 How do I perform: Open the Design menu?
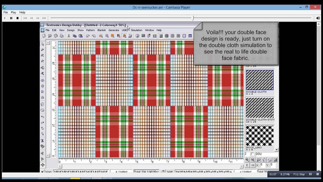coord(71,30)
